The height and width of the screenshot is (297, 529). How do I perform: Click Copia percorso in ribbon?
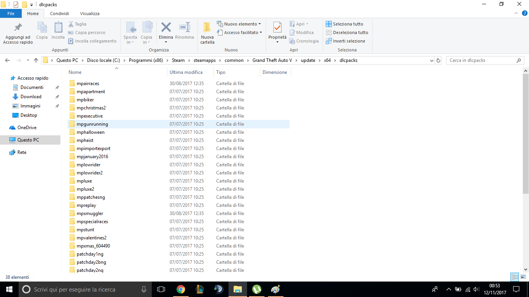point(87,32)
